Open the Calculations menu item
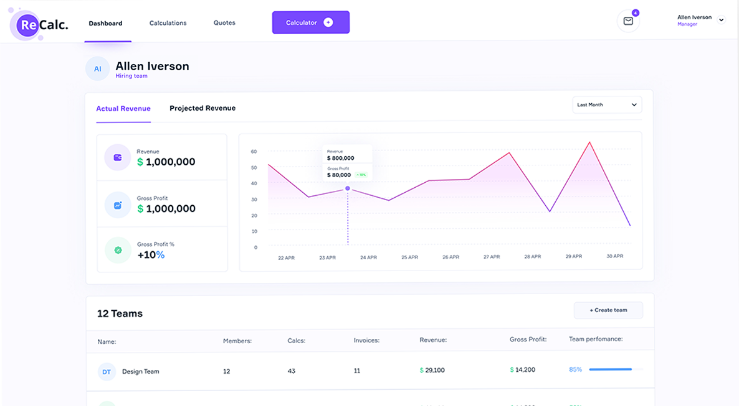Screen dimensions: 739x406 pyautogui.click(x=168, y=23)
